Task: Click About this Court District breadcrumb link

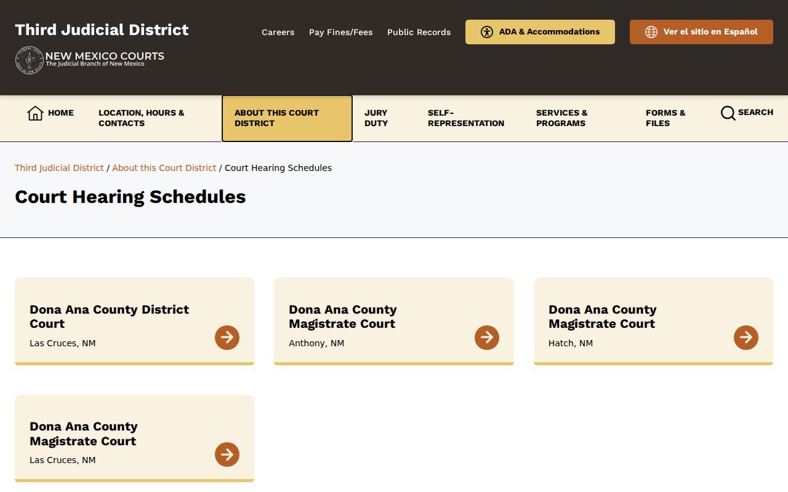Action: [x=164, y=168]
